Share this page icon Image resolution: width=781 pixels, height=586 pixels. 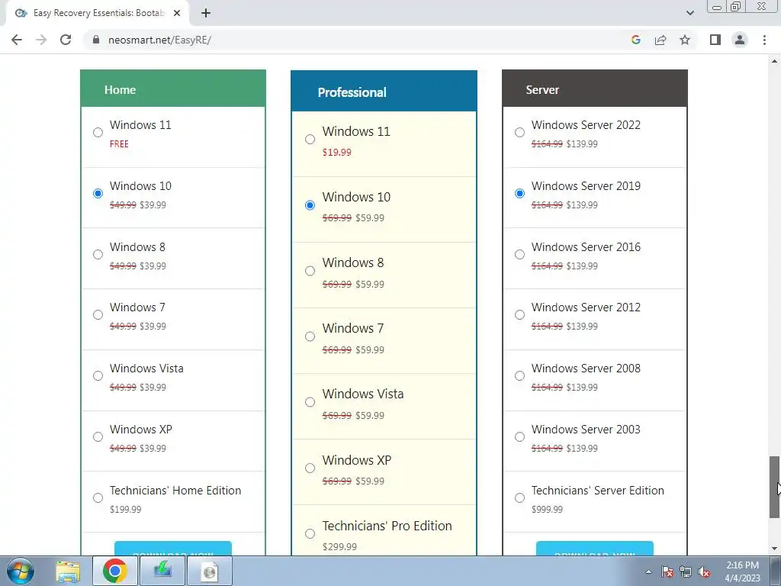(x=660, y=40)
